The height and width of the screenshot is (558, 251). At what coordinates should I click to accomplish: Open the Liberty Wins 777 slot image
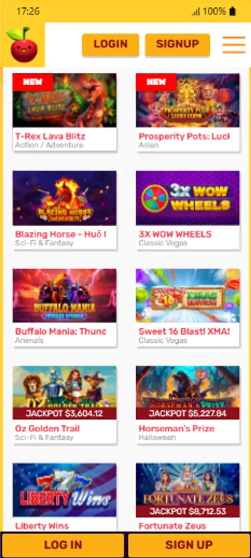click(64, 490)
